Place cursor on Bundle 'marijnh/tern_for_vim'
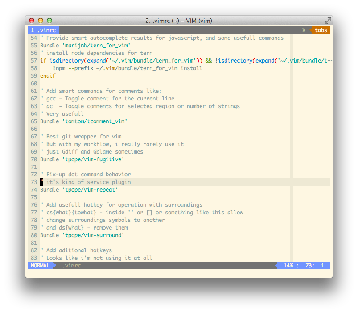Screen dimensions: 358x313 click(x=85, y=46)
